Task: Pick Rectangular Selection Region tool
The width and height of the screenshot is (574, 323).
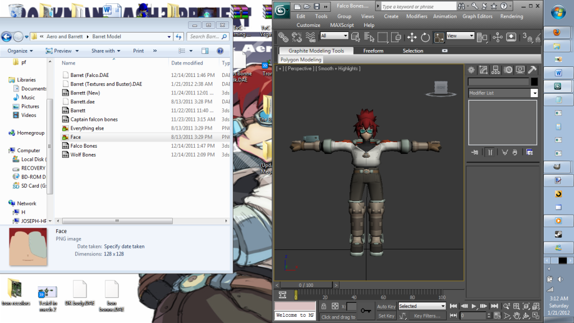Action: pos(383,37)
